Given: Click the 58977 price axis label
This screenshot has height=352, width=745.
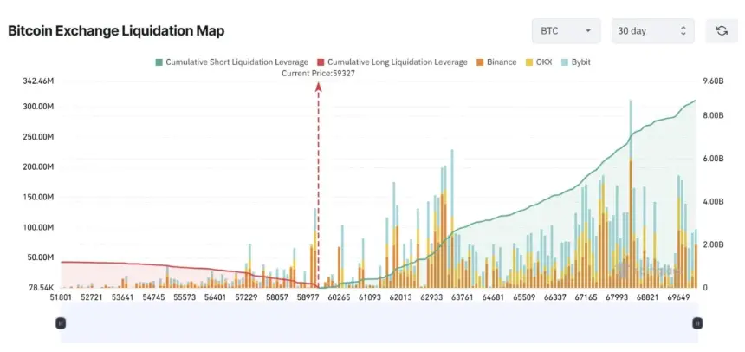Looking at the screenshot, I should [308, 297].
